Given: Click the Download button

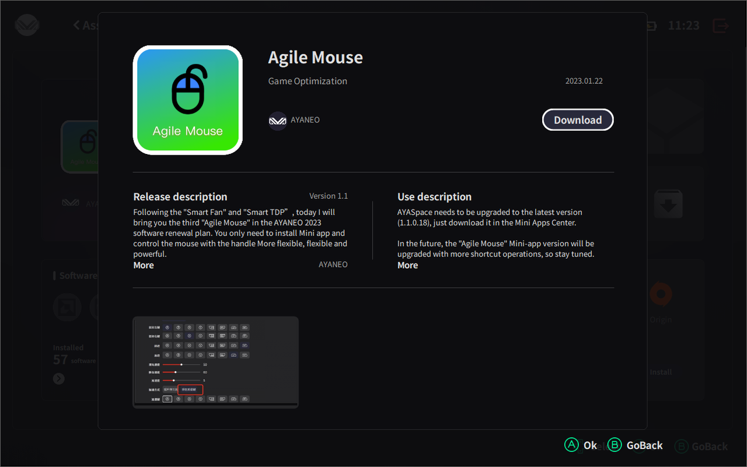Looking at the screenshot, I should (578, 120).
